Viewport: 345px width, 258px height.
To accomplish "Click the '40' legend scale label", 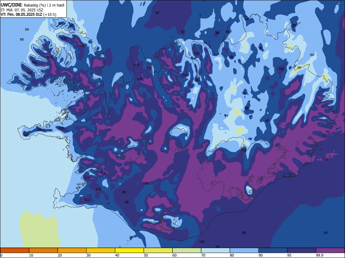I will [x=117, y=255].
